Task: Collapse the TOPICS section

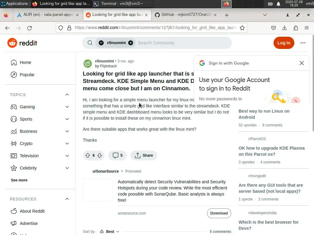Action: coord(67,95)
